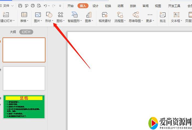Expand the 更多 dropdown label
This screenshot has height=130, width=192.
click(x=150, y=21)
